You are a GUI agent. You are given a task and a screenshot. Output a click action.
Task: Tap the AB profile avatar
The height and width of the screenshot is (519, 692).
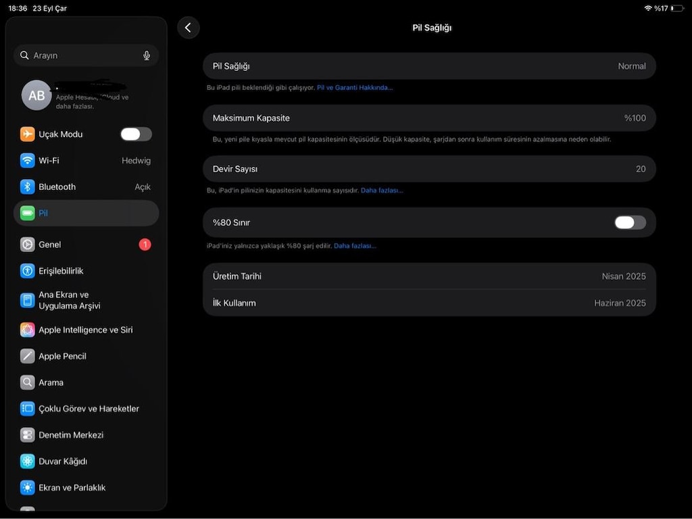pyautogui.click(x=36, y=95)
